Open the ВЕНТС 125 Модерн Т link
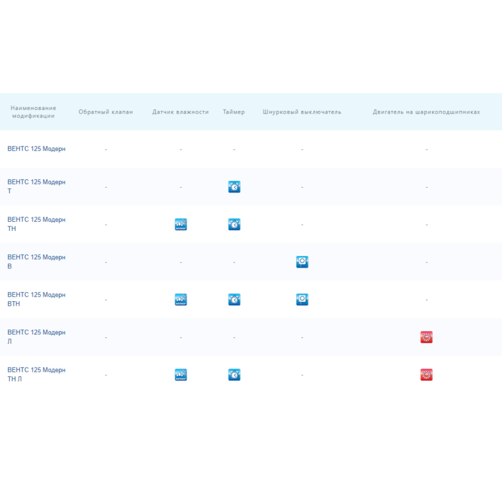The image size is (502, 502). tap(36, 186)
